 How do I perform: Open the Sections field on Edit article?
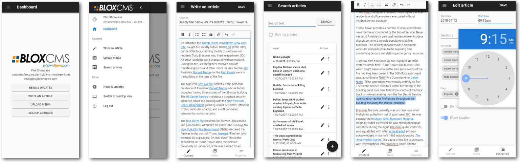pyautogui.click(x=449, y=35)
